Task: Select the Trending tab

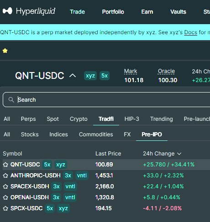Action: pos(162,119)
